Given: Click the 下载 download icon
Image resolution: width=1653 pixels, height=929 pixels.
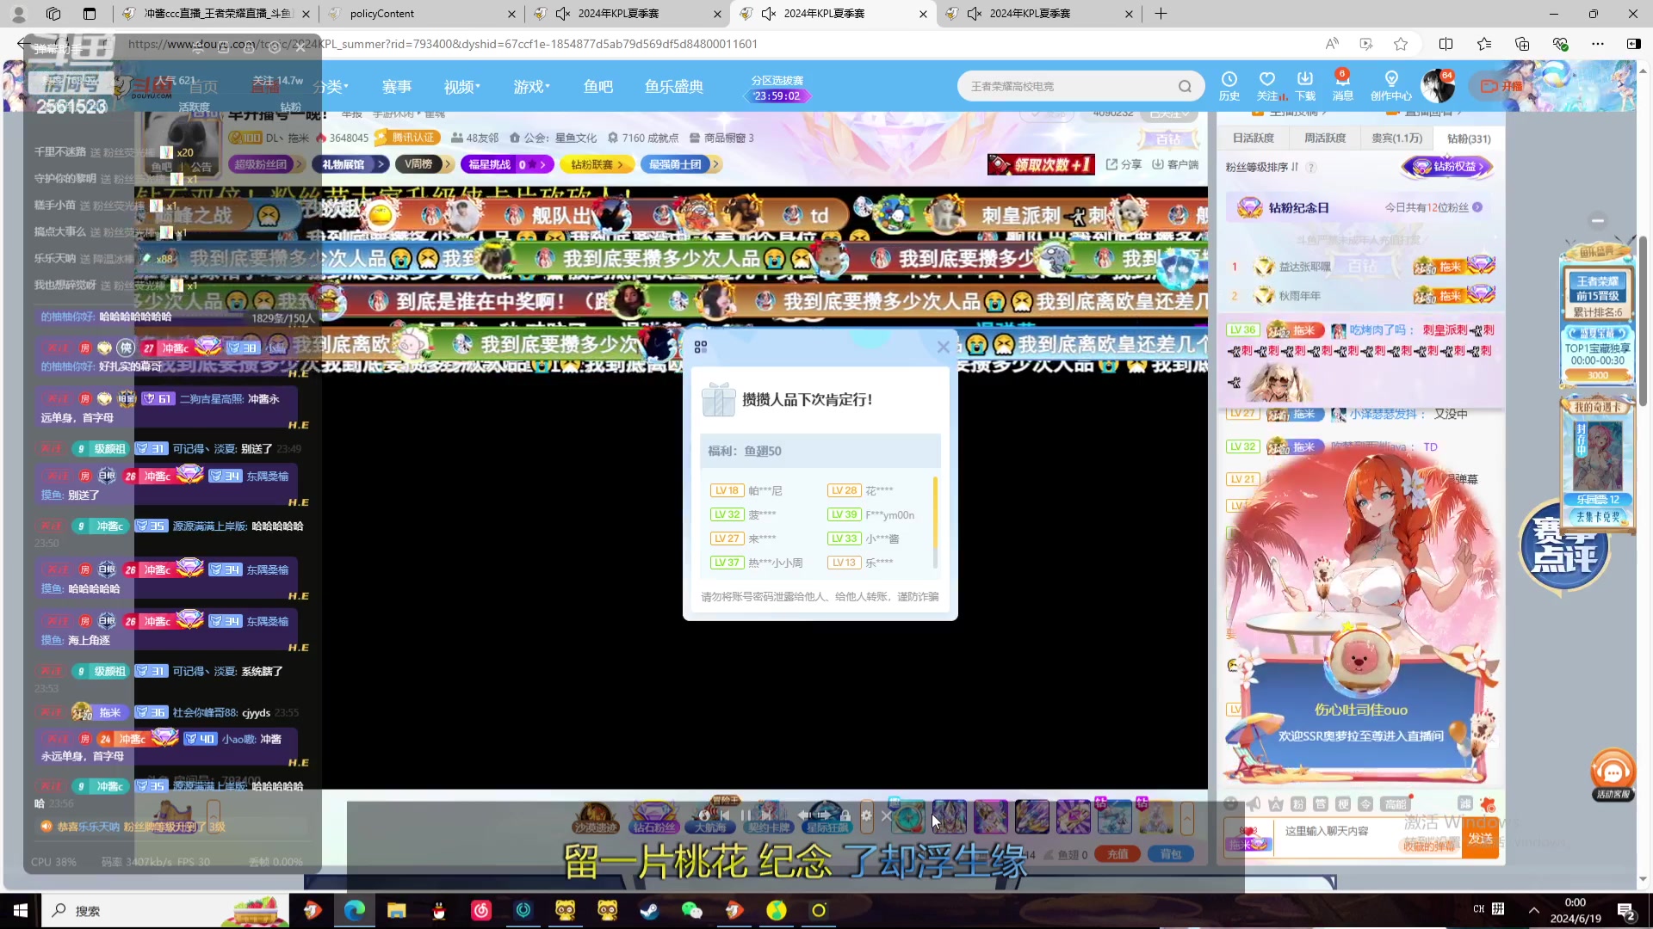Looking at the screenshot, I should tap(1305, 86).
